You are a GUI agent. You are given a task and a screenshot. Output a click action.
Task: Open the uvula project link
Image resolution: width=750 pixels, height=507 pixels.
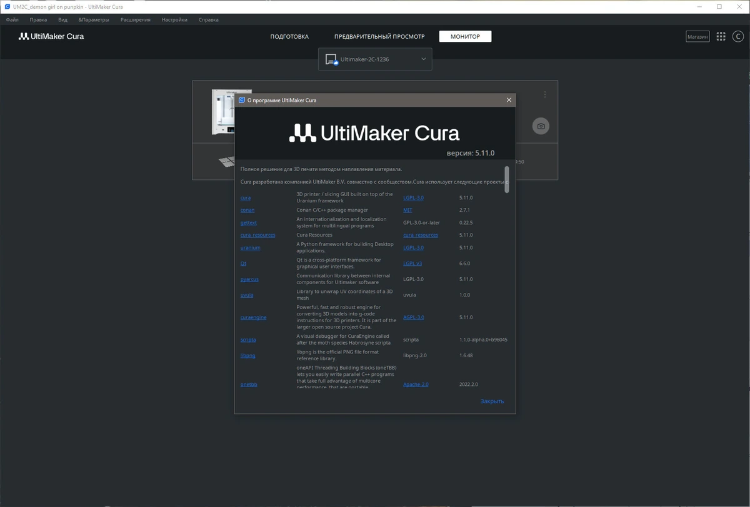pyautogui.click(x=247, y=295)
